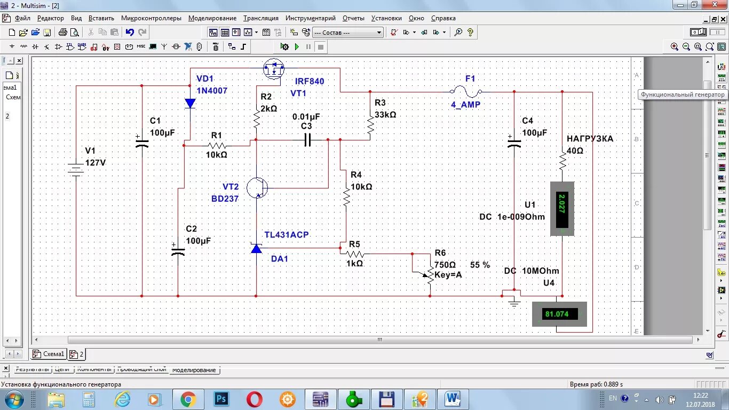Image resolution: width=729 pixels, height=410 pixels.
Task: Open the Редактор menu
Action: 51,18
